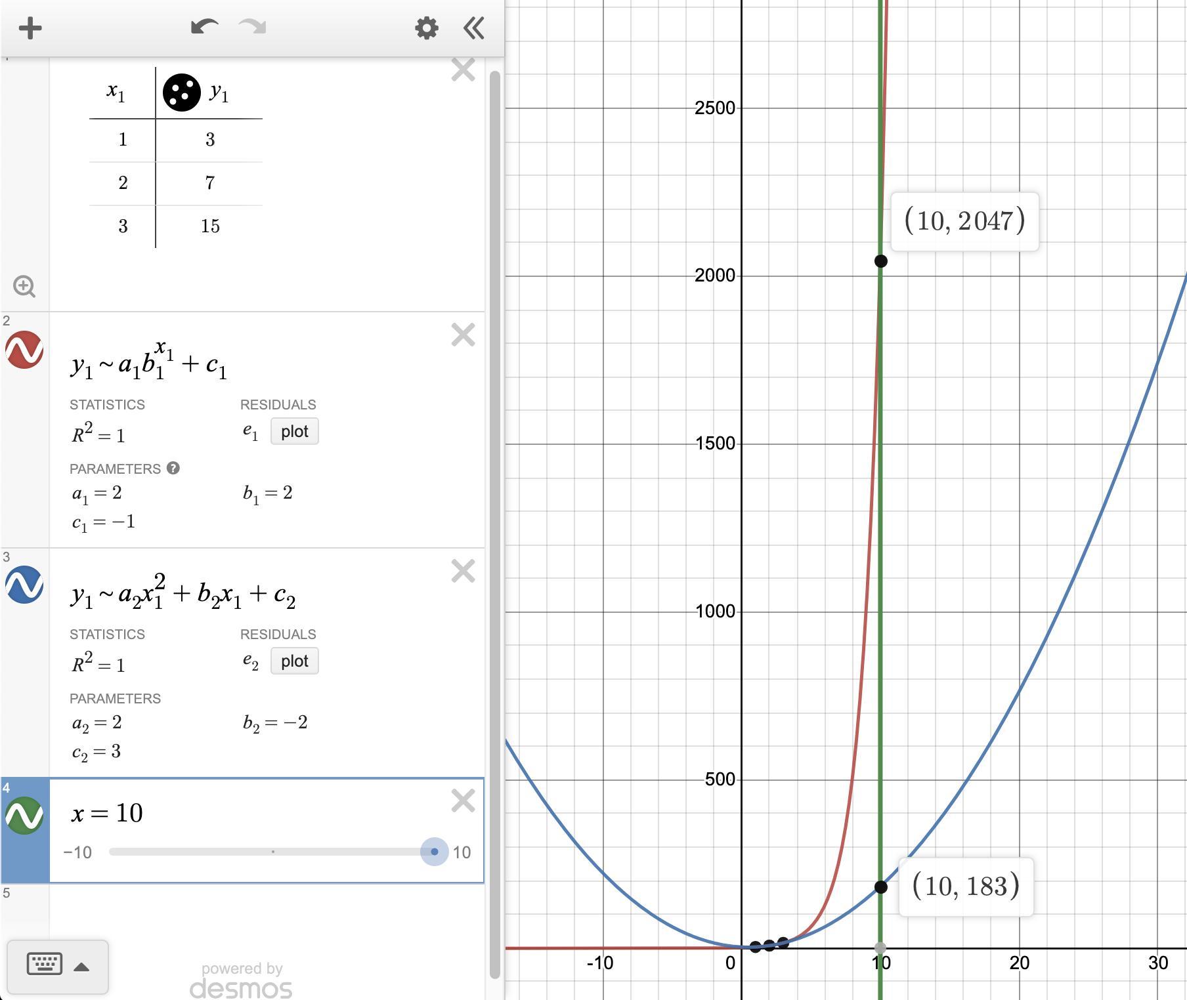Select x1 table cell containing 3
Image resolution: width=1187 pixels, height=1000 pixels.
pyautogui.click(x=123, y=226)
